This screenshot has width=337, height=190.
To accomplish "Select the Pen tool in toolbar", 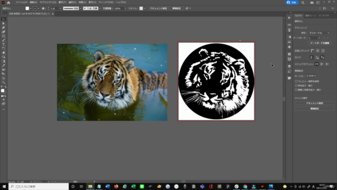I will point(4,27).
